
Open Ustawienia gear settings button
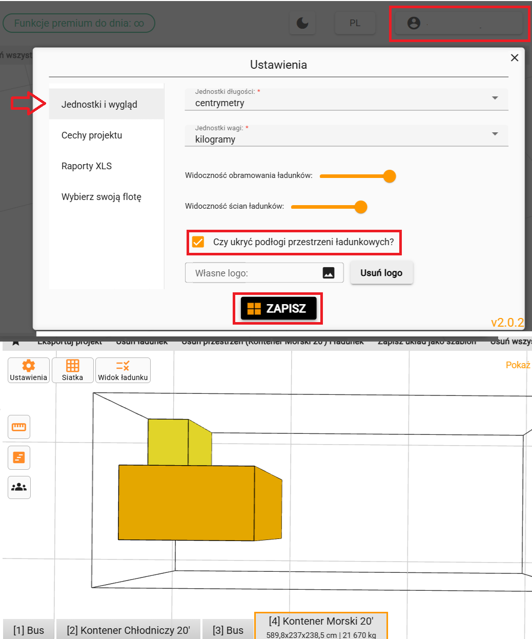click(29, 370)
